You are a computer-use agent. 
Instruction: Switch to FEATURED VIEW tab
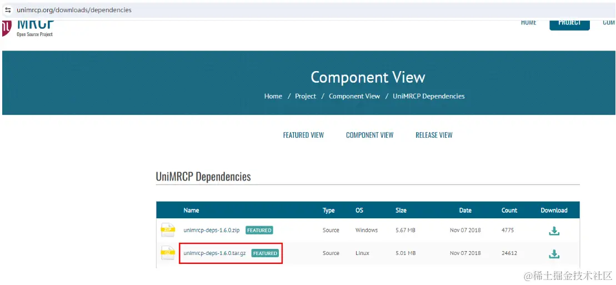(303, 135)
